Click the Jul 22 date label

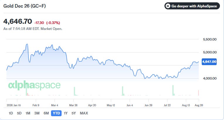(167, 105)
